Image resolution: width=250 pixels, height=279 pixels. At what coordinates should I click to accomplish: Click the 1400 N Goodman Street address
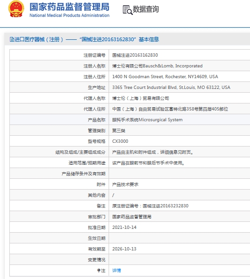(x=165, y=77)
